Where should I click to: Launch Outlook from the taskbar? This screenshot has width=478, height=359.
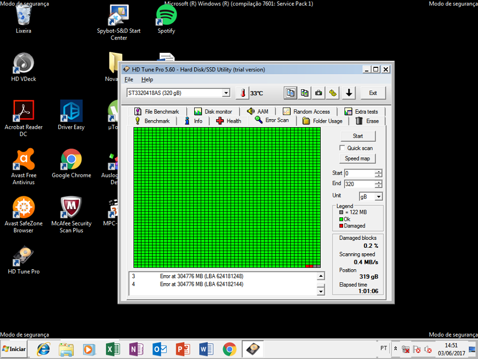click(159, 349)
